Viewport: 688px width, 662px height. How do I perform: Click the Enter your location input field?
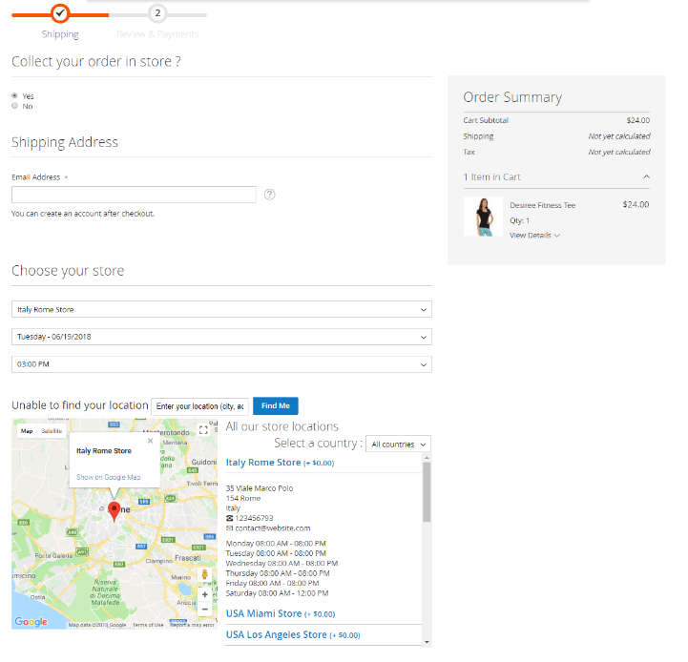[x=199, y=406]
